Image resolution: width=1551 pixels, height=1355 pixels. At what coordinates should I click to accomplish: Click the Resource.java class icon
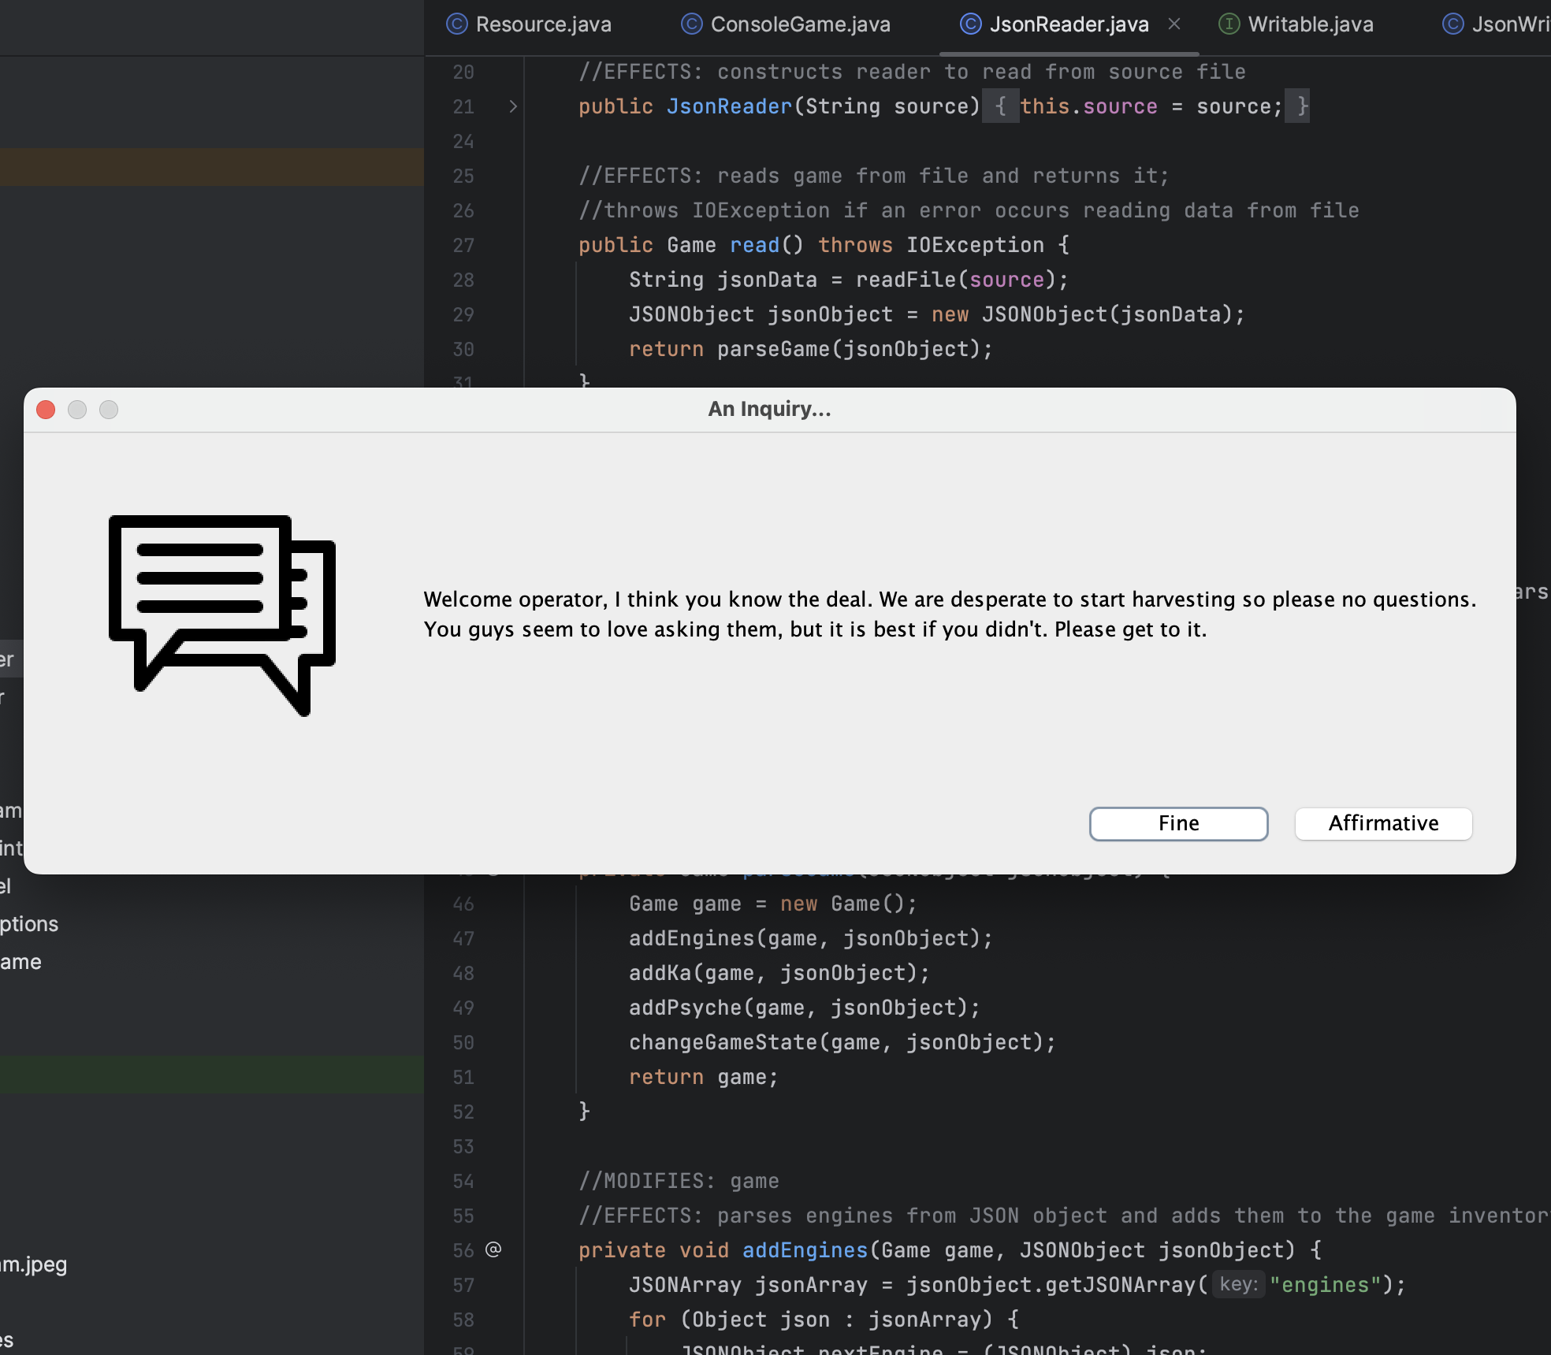(456, 24)
